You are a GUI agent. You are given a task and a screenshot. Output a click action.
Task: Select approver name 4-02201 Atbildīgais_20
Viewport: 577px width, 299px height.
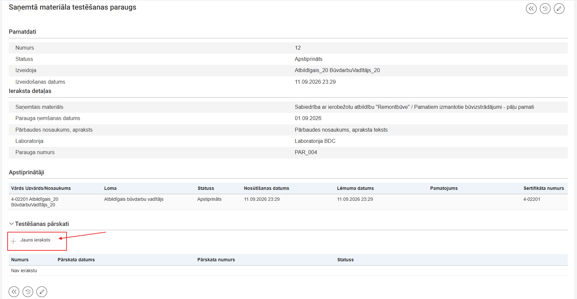click(34, 202)
